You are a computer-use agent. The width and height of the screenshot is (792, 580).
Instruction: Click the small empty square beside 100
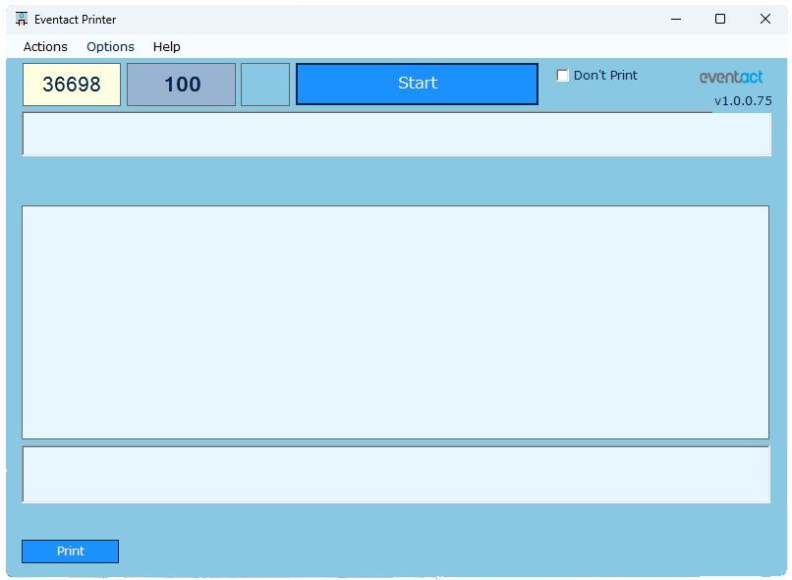pos(265,85)
